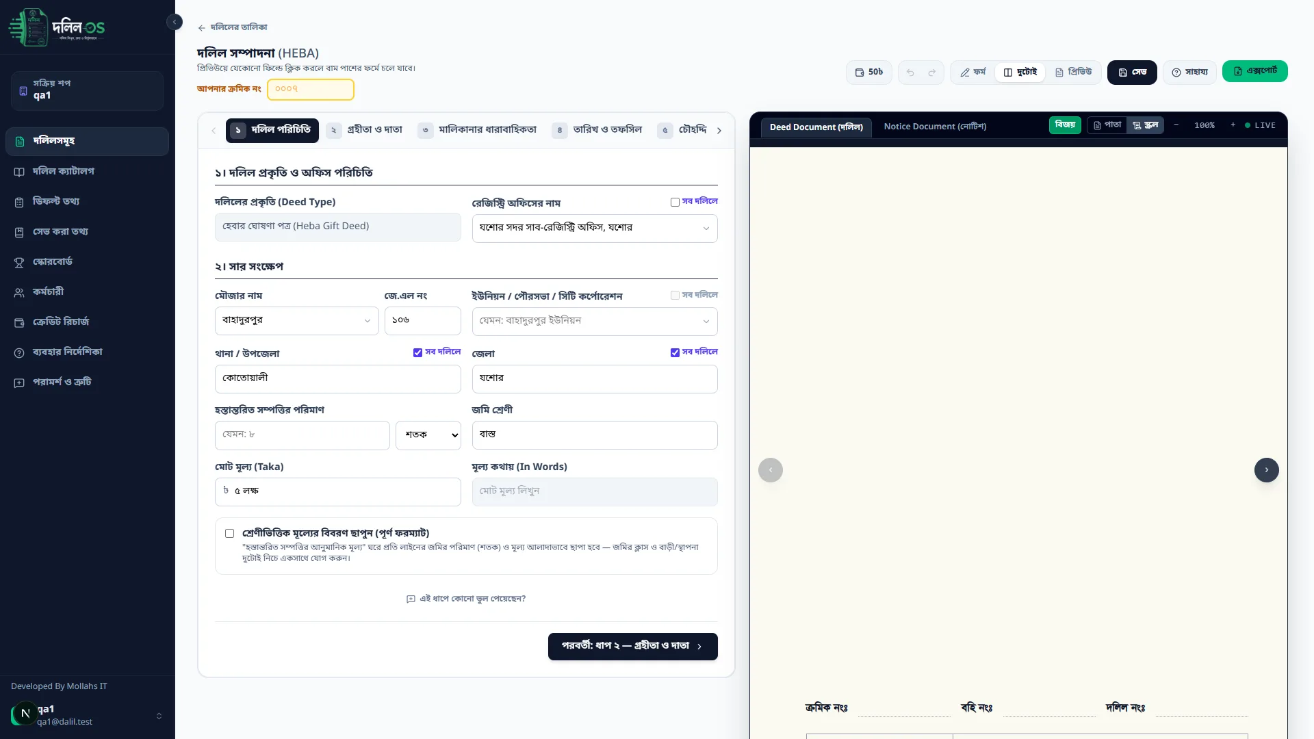Click the 506 credits badge
Screen dimensions: 1314x739
pyautogui.click(x=869, y=72)
